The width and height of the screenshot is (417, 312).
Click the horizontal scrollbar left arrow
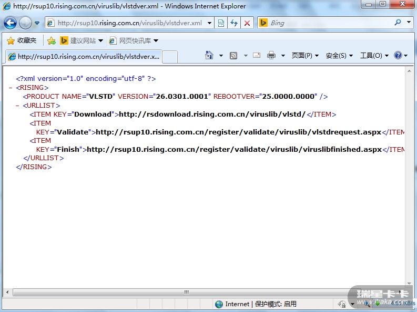(7, 292)
